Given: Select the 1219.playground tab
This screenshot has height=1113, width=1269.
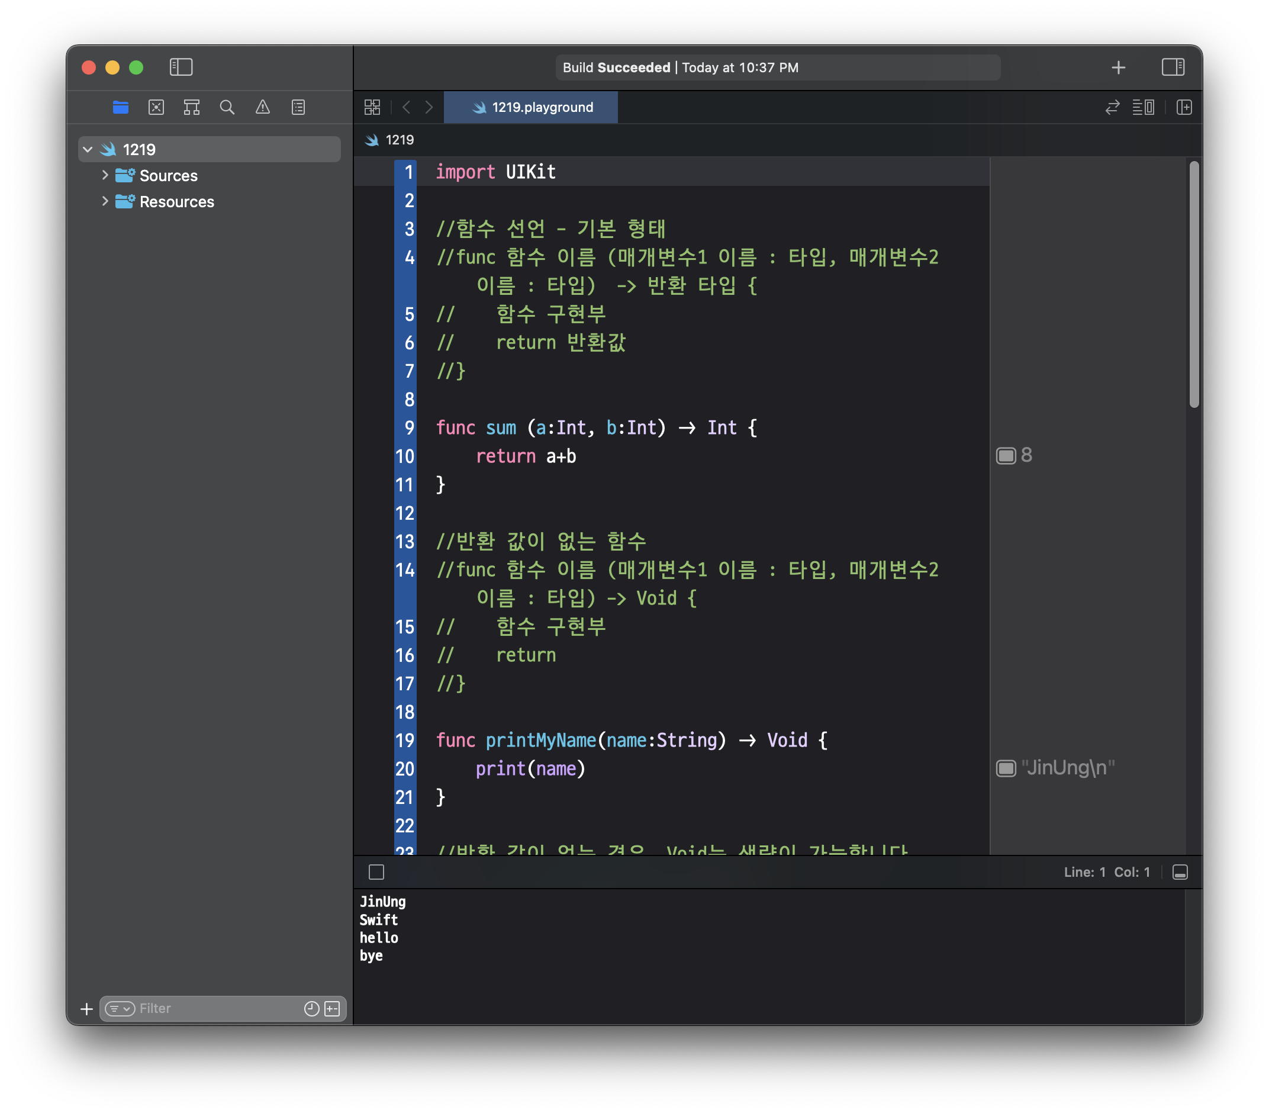Looking at the screenshot, I should (531, 107).
